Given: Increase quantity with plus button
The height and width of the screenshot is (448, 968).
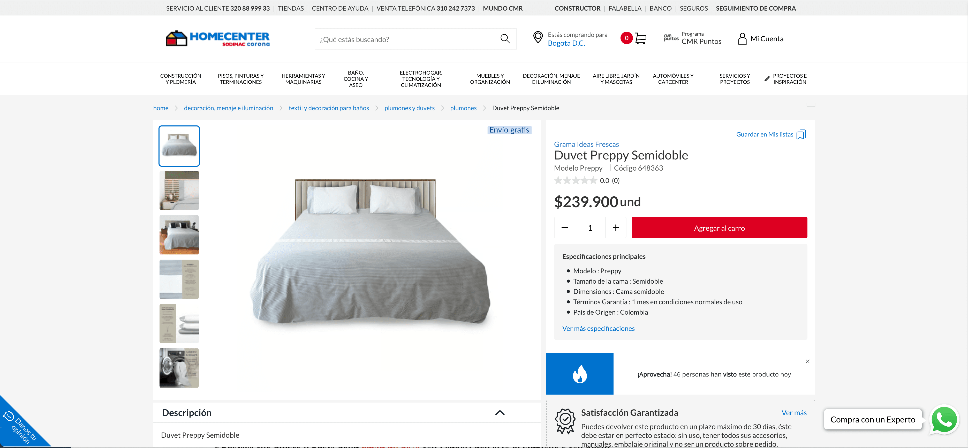Looking at the screenshot, I should pos(616,228).
